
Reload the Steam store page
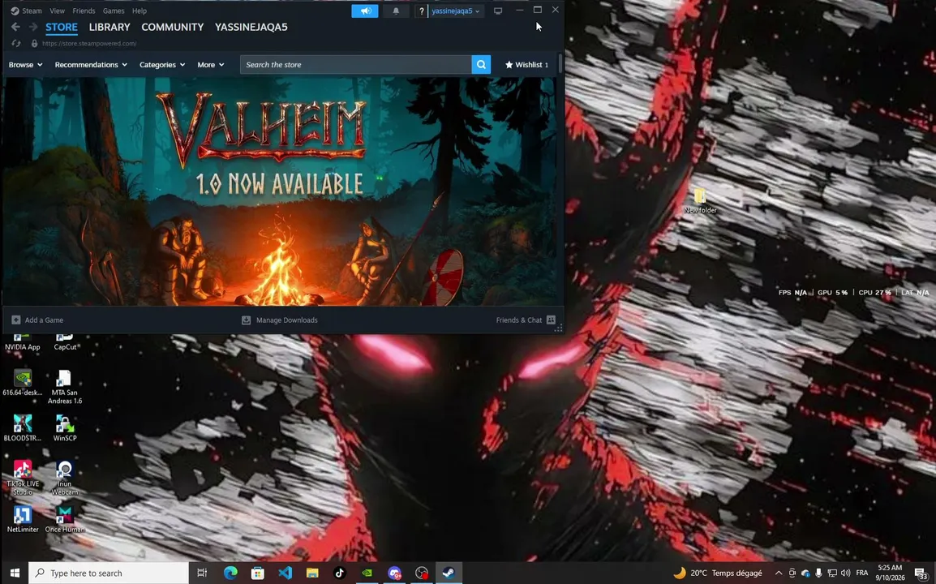pyautogui.click(x=16, y=44)
